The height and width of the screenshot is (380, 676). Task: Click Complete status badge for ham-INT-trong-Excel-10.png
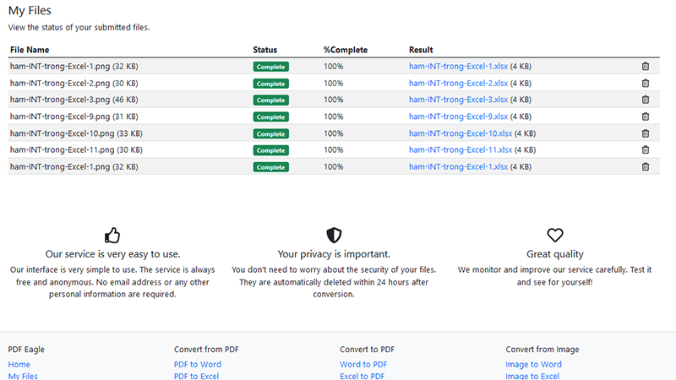point(270,133)
